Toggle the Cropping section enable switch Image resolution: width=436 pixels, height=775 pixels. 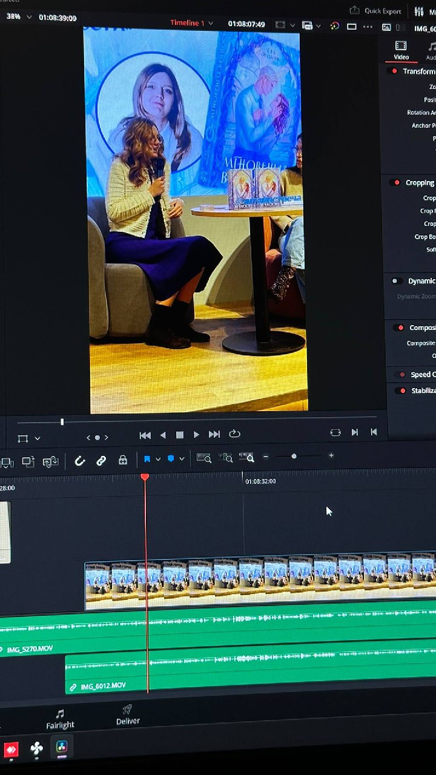[395, 182]
